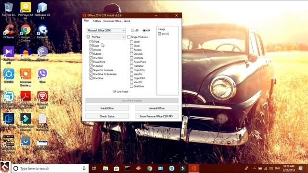The height and width of the screenshot is (173, 308).
Task: Click the Check Status button
Action: 107,116
